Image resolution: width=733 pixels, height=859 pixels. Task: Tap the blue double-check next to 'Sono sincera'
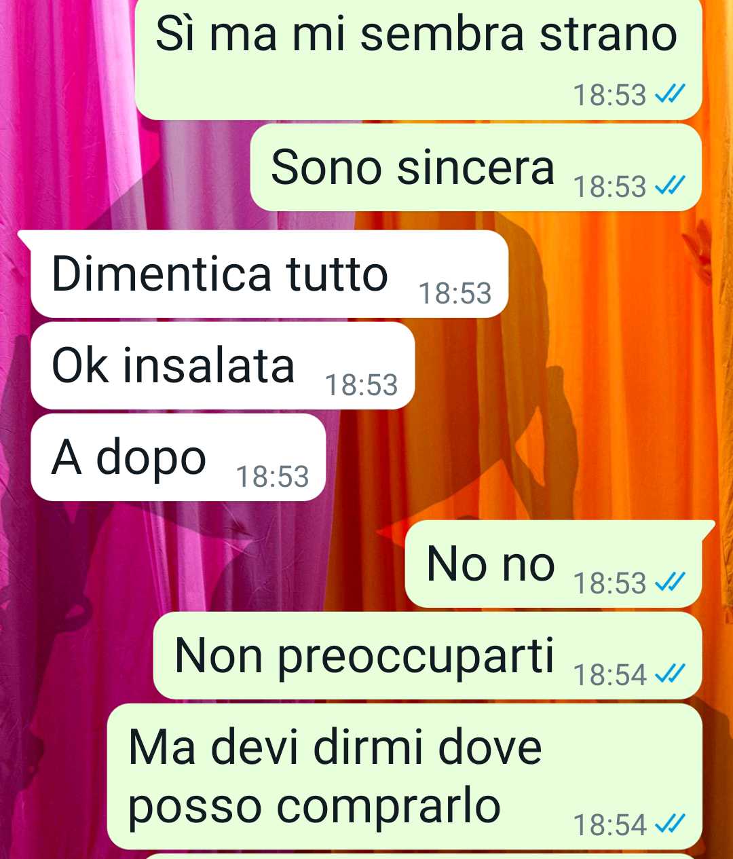pyautogui.click(x=669, y=185)
